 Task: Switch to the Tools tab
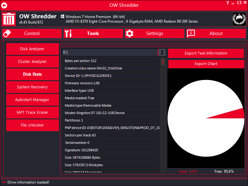pyautogui.click(x=93, y=33)
